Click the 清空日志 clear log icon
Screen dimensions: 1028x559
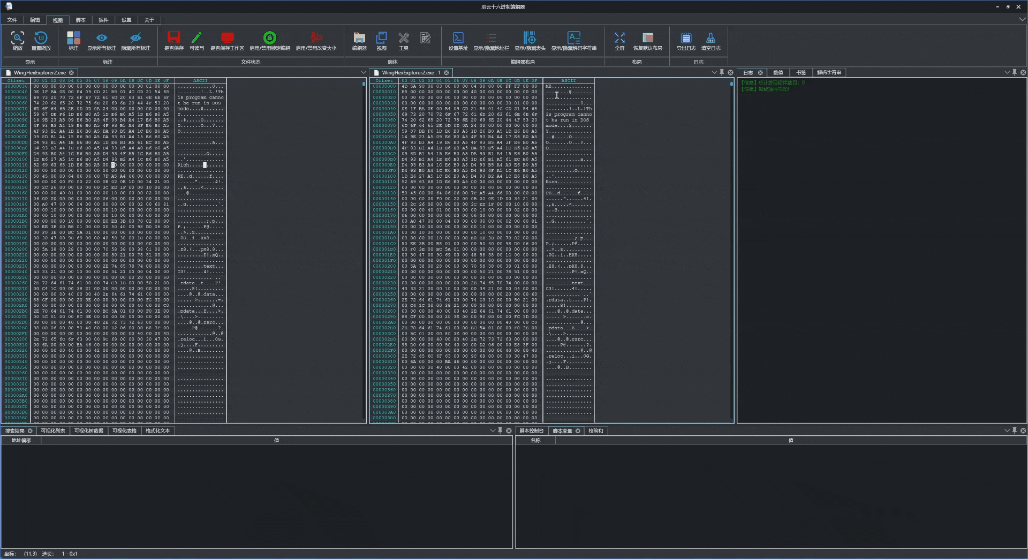(710, 38)
